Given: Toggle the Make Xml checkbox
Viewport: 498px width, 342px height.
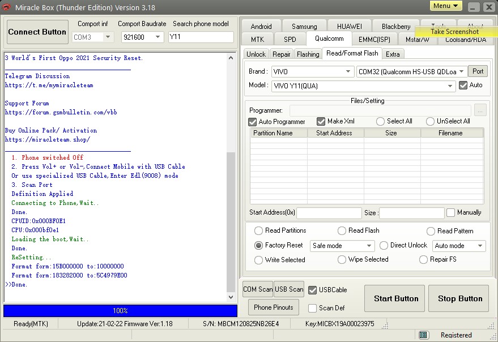Looking at the screenshot, I should (321, 121).
